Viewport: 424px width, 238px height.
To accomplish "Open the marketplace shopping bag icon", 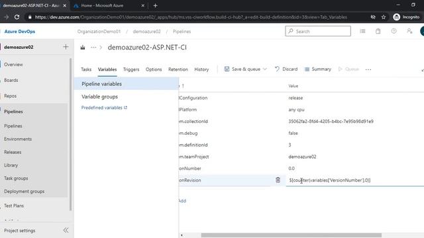I will tap(378, 31).
